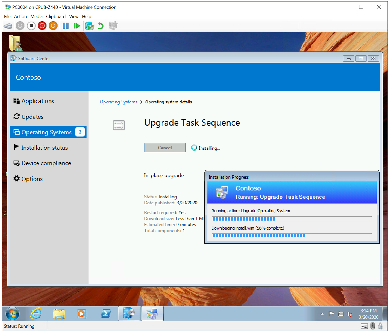Go to Installation status section
The image size is (390, 333).
(44, 148)
